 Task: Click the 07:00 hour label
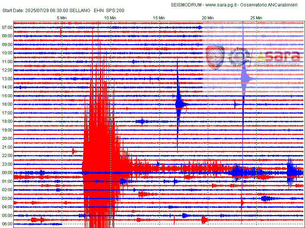pyautogui.click(x=7, y=27)
